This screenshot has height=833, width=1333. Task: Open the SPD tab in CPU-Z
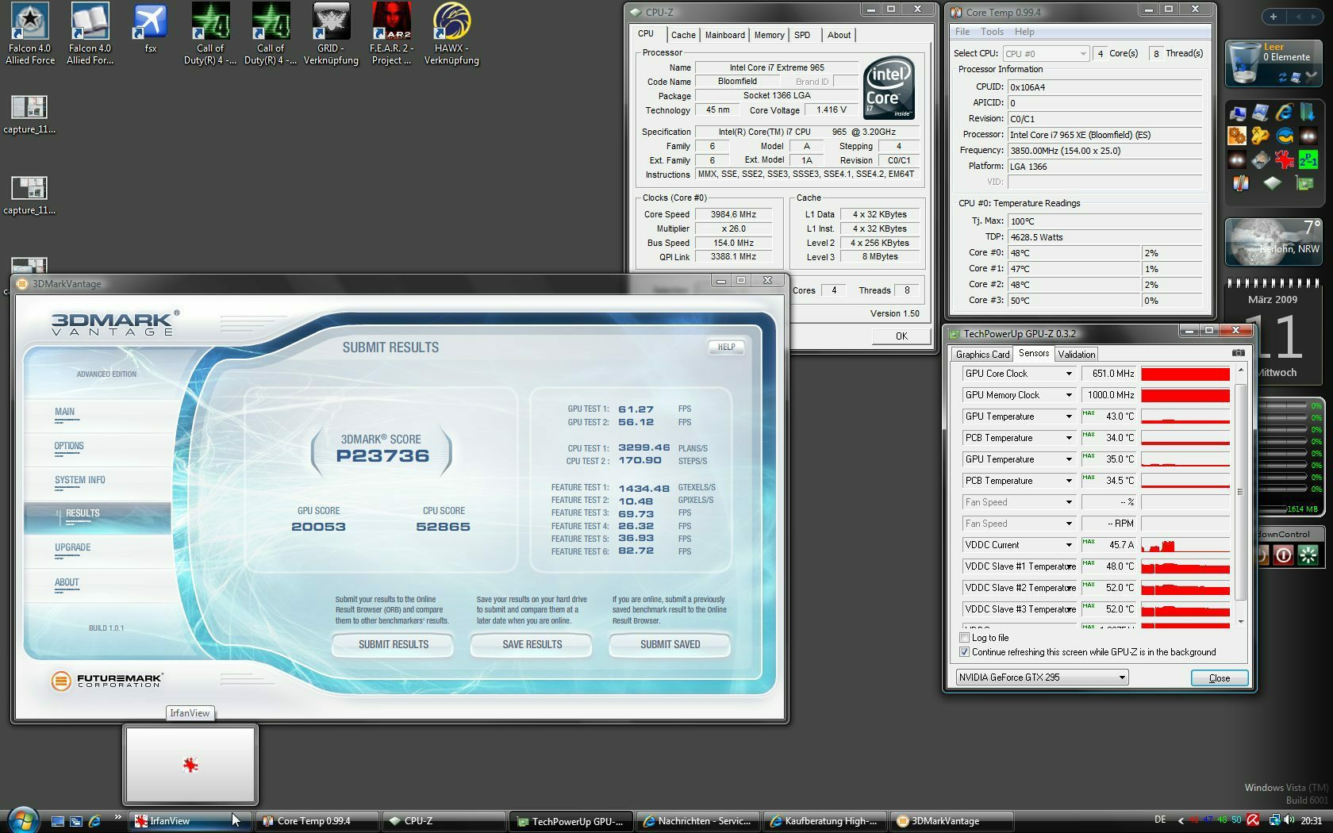[802, 35]
